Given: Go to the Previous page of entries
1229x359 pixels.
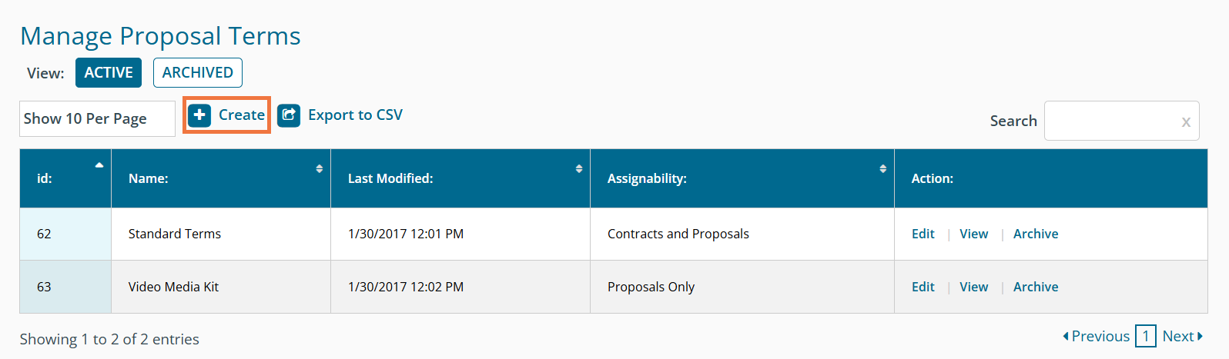Looking at the screenshot, I should pyautogui.click(x=1097, y=336).
